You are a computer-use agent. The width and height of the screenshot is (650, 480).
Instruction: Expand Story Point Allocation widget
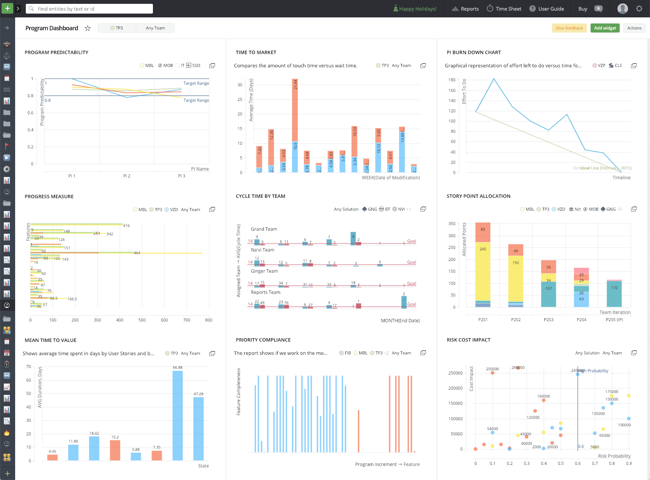click(634, 209)
